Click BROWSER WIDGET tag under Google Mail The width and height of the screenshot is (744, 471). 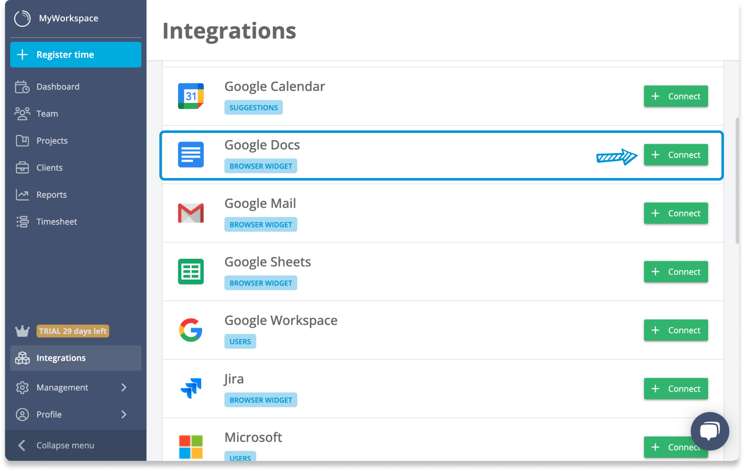(261, 224)
